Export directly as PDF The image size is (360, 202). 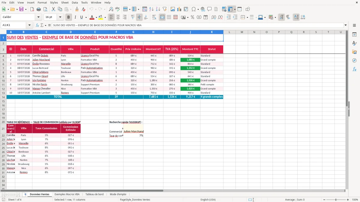(32, 9)
